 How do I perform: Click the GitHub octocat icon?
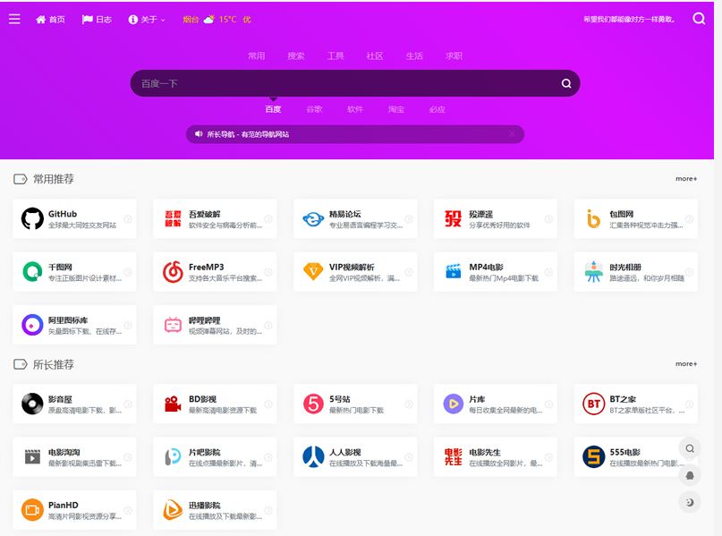click(x=32, y=218)
